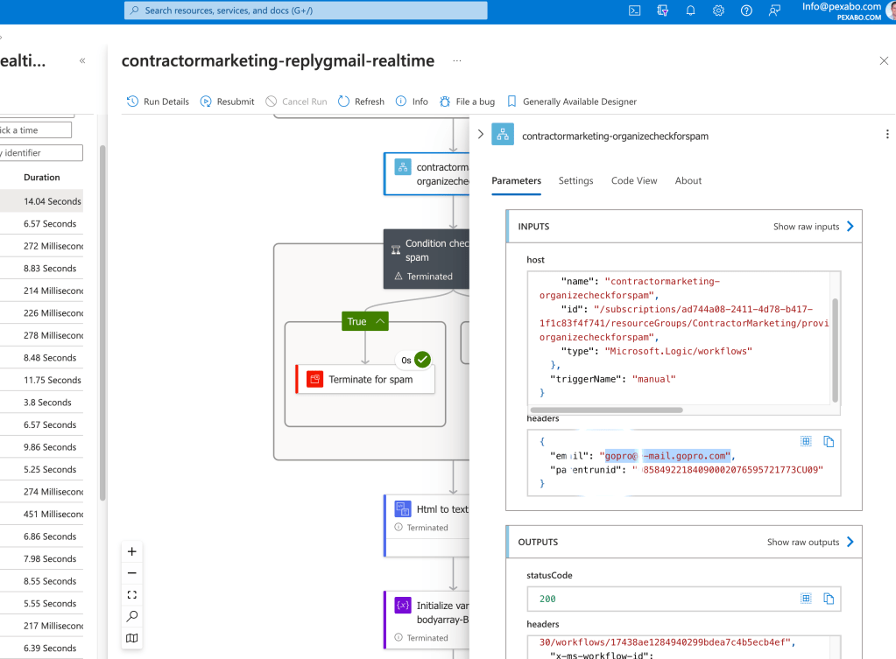Viewport: 896px width, 659px height.
Task: Open the About tab
Action: [688, 180]
